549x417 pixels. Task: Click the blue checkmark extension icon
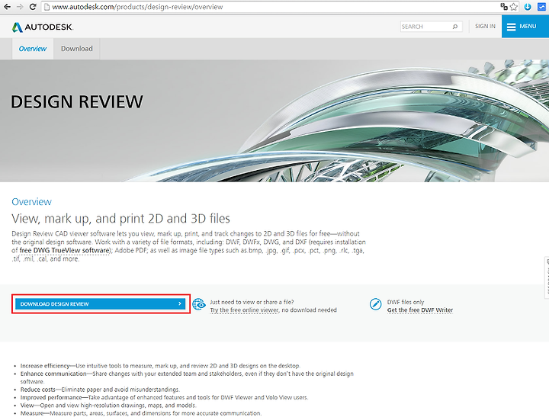(541, 7)
